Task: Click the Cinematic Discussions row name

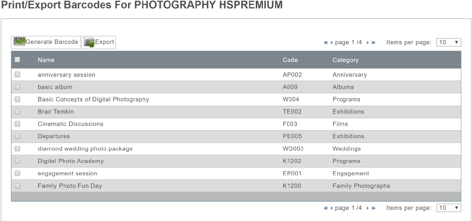Action: pyautogui.click(x=70, y=124)
